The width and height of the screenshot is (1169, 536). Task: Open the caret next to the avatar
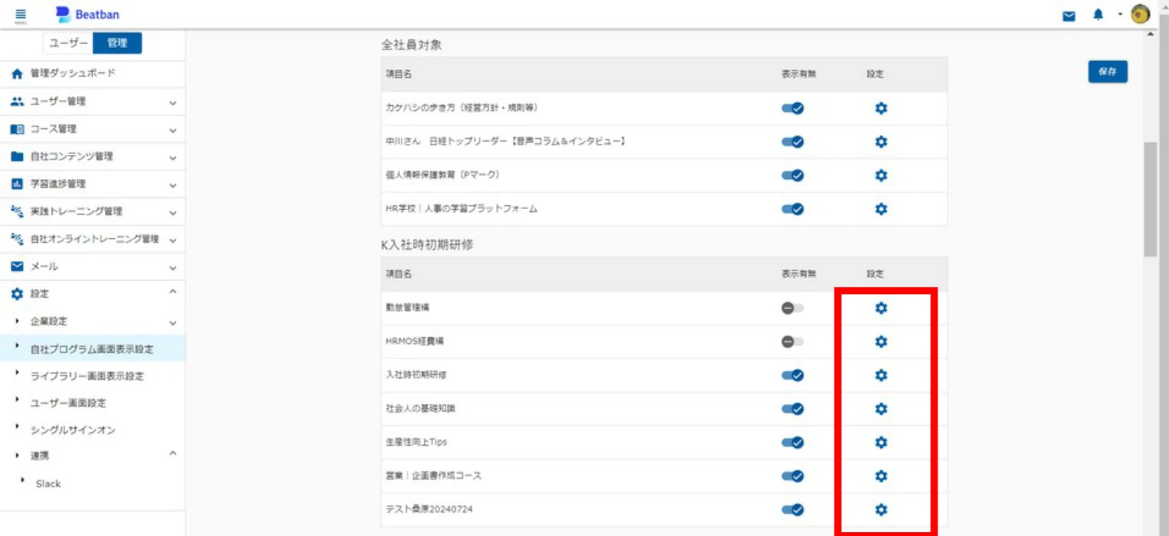pos(1119,14)
